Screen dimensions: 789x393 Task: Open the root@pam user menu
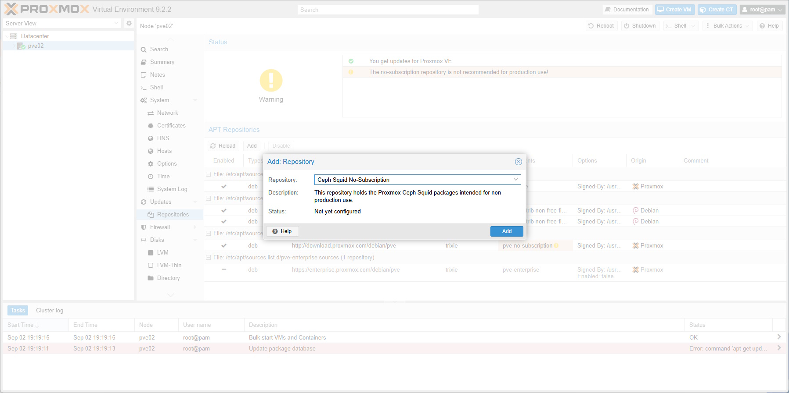pyautogui.click(x=762, y=10)
